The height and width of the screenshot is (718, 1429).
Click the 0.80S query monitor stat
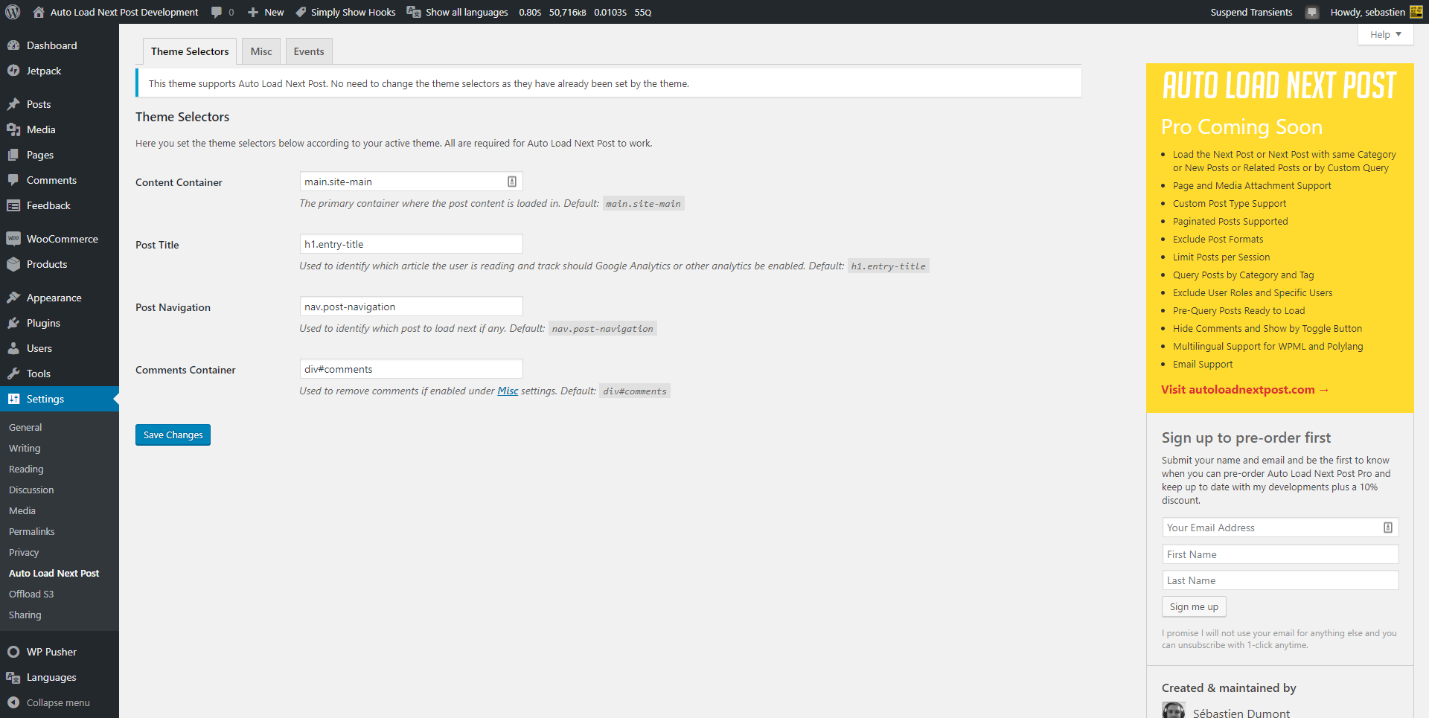click(530, 12)
